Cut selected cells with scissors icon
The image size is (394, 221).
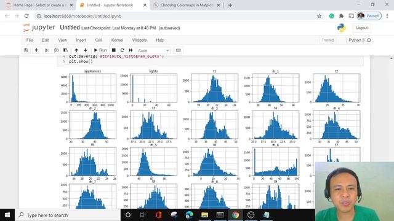click(47, 50)
